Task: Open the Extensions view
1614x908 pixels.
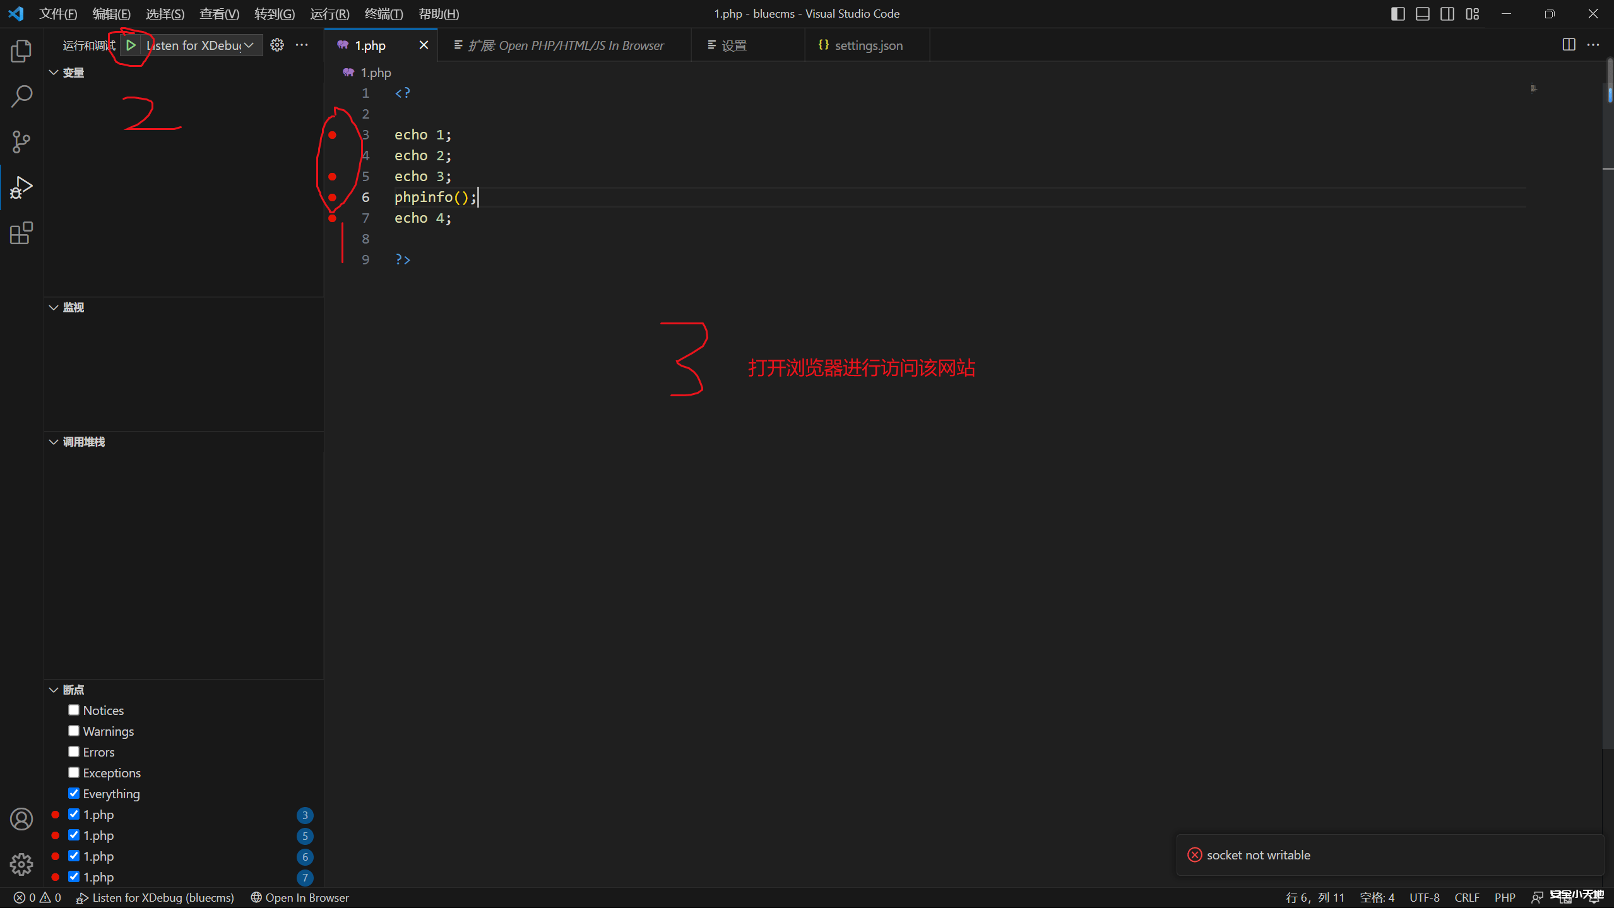Action: pos(21,232)
